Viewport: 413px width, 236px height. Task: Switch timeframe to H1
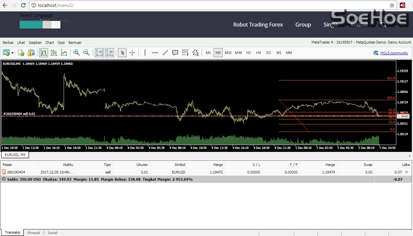(x=249, y=53)
